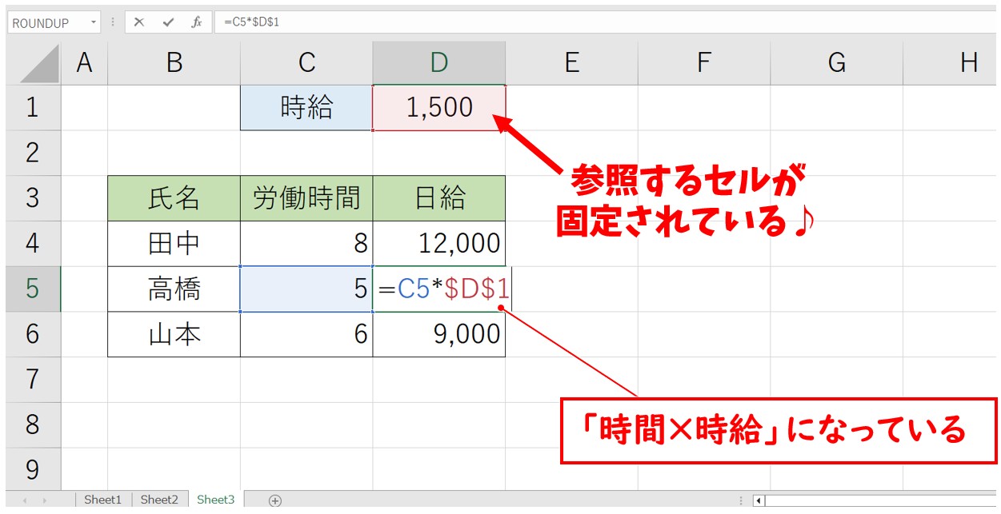
Task: Select column E header
Action: [571, 63]
